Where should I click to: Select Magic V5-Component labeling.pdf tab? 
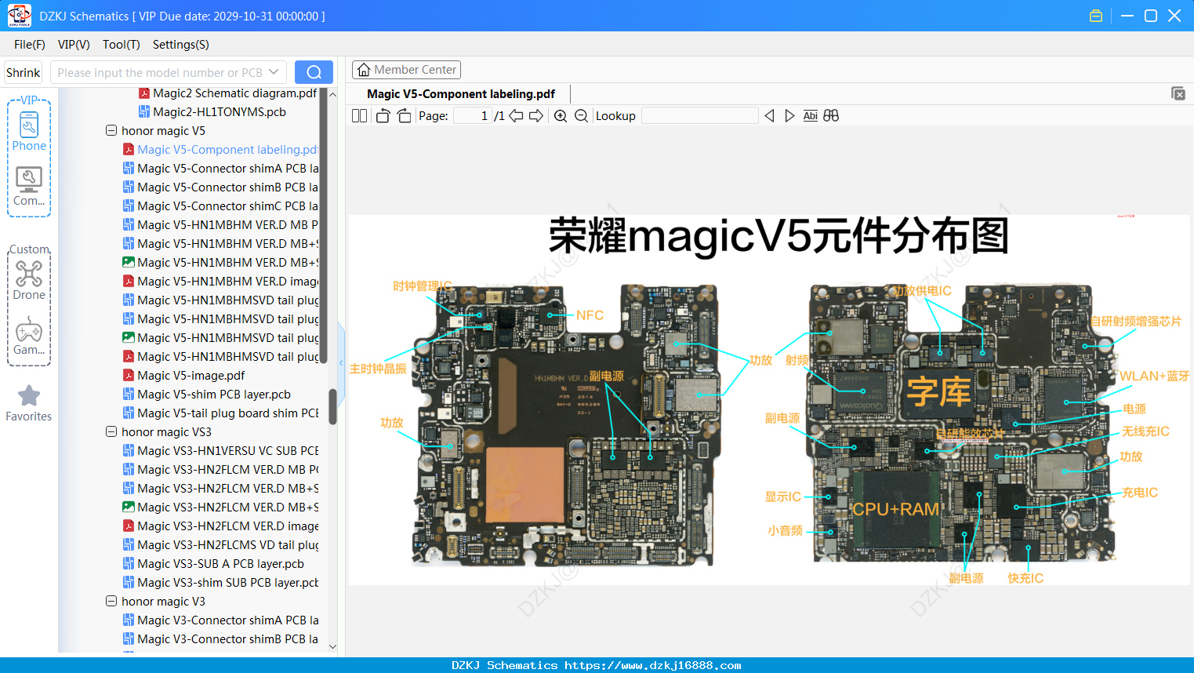pyautogui.click(x=461, y=94)
